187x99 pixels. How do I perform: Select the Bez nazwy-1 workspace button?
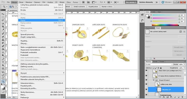(x=131, y=2)
